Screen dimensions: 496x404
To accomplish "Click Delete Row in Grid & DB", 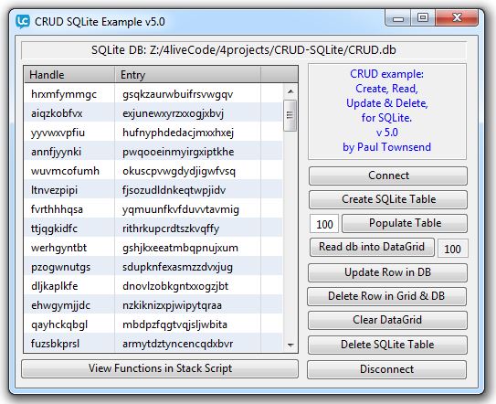I will click(x=386, y=296).
